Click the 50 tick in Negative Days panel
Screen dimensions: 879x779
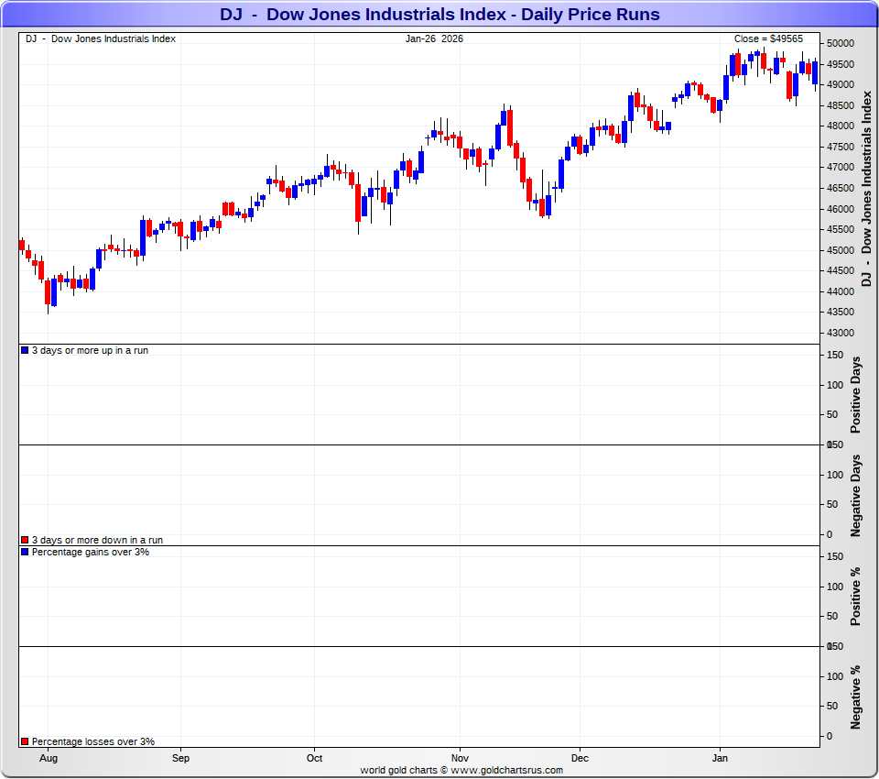[832, 504]
